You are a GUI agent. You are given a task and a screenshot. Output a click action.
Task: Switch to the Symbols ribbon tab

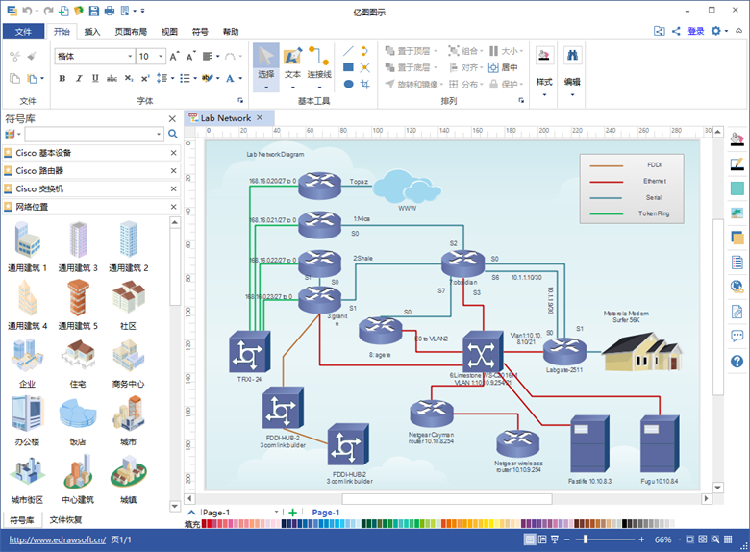click(x=200, y=32)
